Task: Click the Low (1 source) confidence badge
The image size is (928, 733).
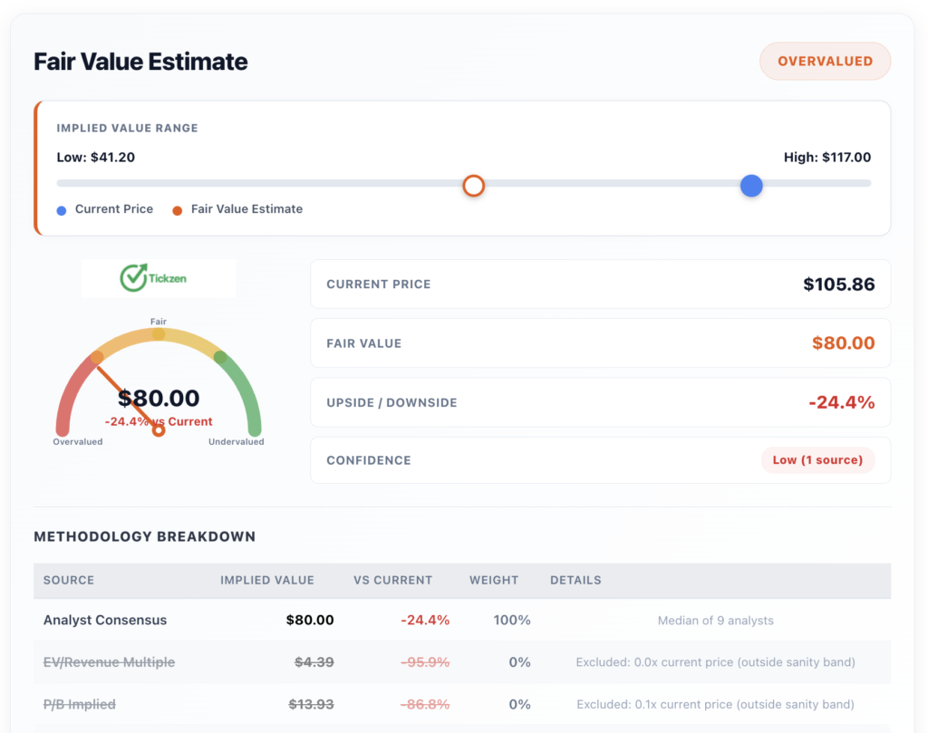Action: tap(818, 459)
